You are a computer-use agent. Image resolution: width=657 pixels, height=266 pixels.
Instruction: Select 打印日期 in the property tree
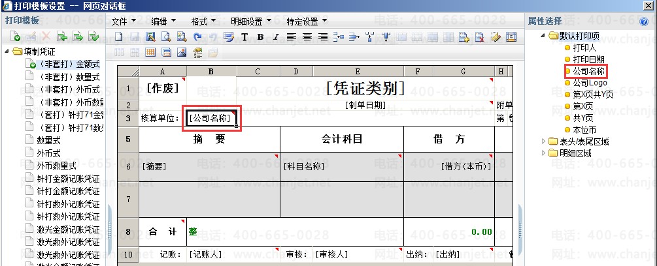coord(589,59)
